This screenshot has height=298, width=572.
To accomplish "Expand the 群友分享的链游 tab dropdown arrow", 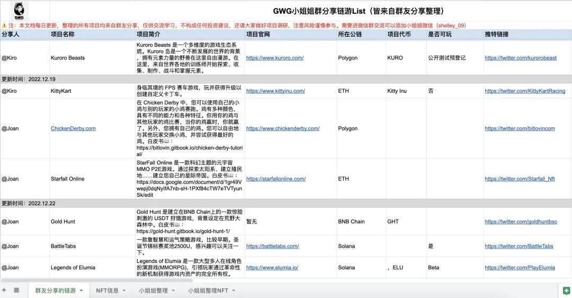I will click(82, 291).
